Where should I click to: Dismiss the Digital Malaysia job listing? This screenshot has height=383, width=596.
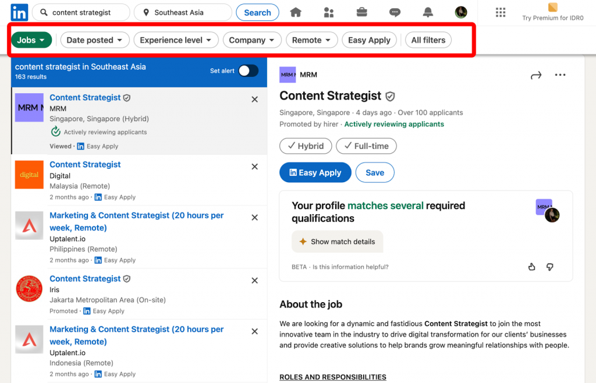click(x=254, y=166)
